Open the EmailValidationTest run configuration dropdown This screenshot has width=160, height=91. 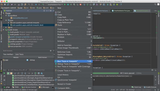[54, 4]
